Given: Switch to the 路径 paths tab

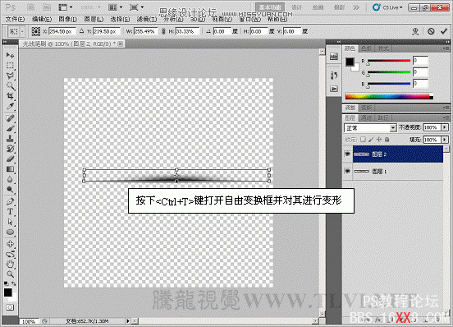Looking at the screenshot, I should 383,117.
